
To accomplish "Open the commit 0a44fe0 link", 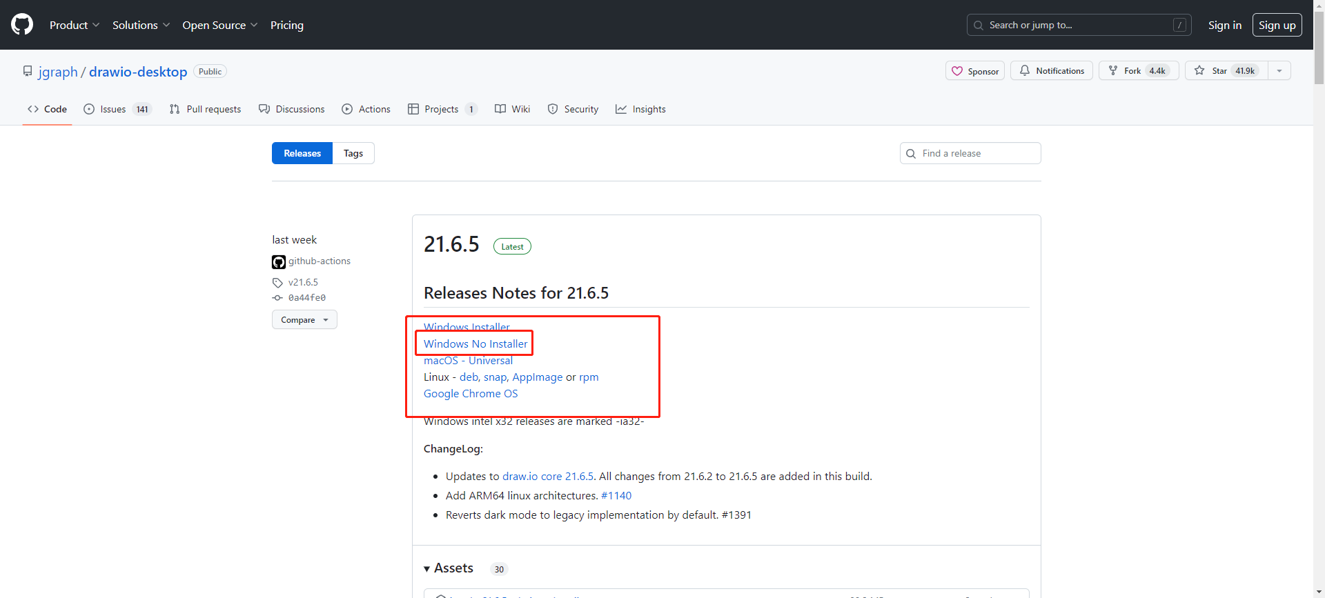I will [307, 298].
